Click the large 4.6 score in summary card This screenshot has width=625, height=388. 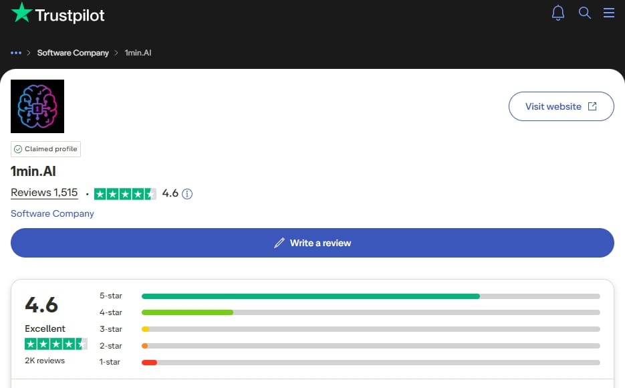tap(41, 305)
